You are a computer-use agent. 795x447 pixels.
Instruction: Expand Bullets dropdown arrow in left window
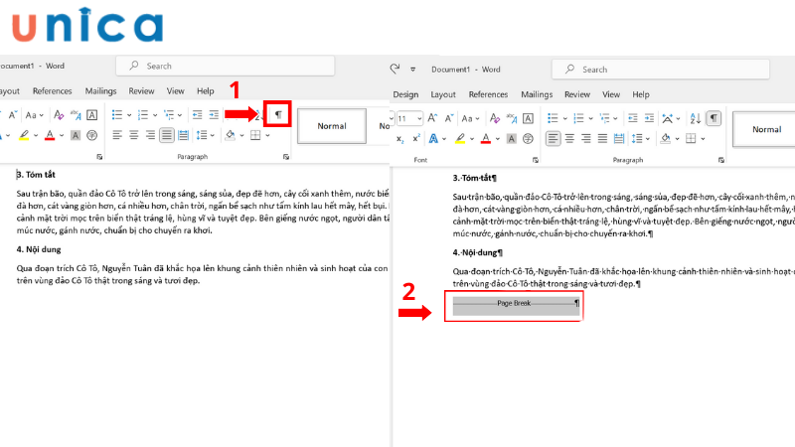129,115
